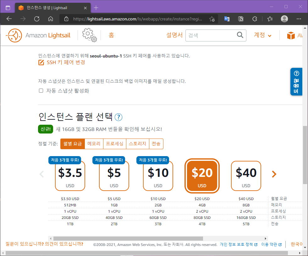Viewport: 308px width, 256px height.
Task: Open the tab actions menu icon
Action: tap(8, 8)
